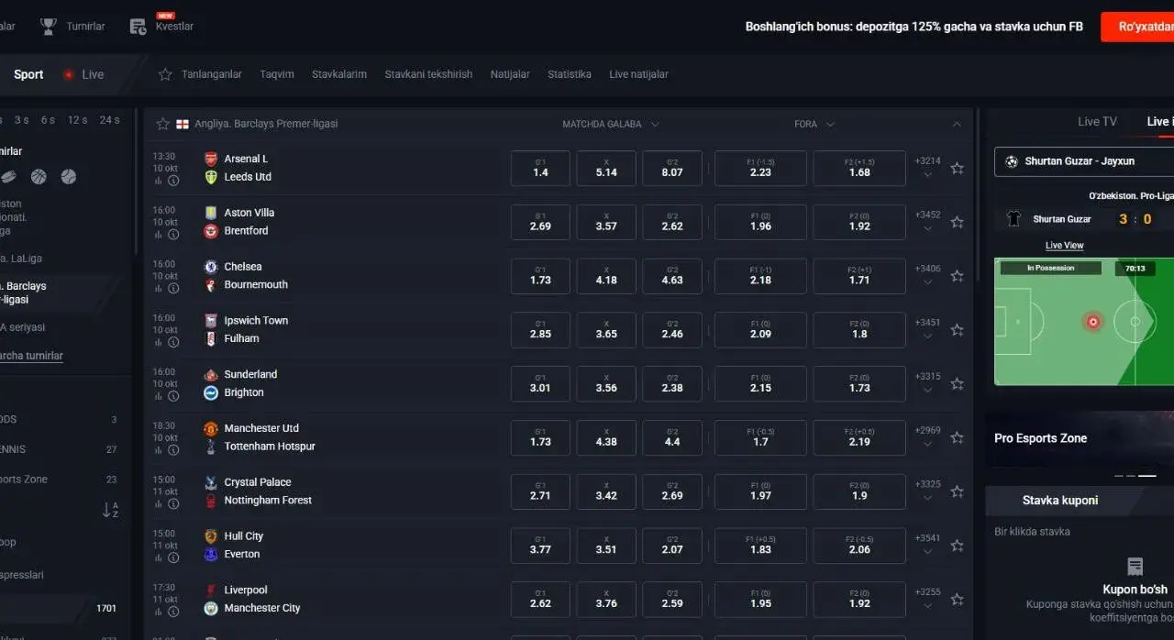Viewport: 1174px width, 640px height.
Task: Open Taqvim menu item
Action: point(277,74)
